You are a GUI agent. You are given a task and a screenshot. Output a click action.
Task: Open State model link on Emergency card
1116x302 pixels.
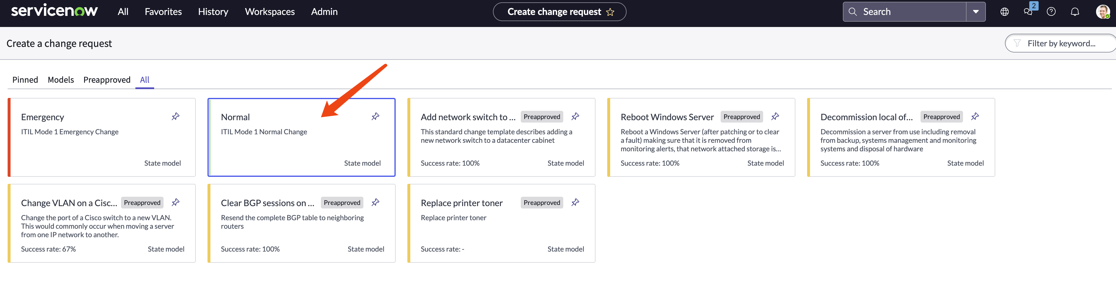point(162,163)
